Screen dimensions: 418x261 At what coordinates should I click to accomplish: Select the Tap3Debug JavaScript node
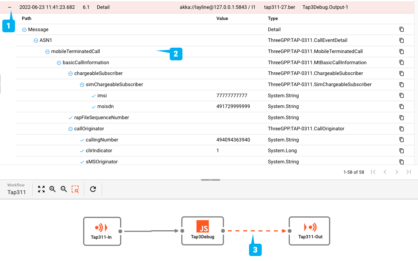pos(202,231)
